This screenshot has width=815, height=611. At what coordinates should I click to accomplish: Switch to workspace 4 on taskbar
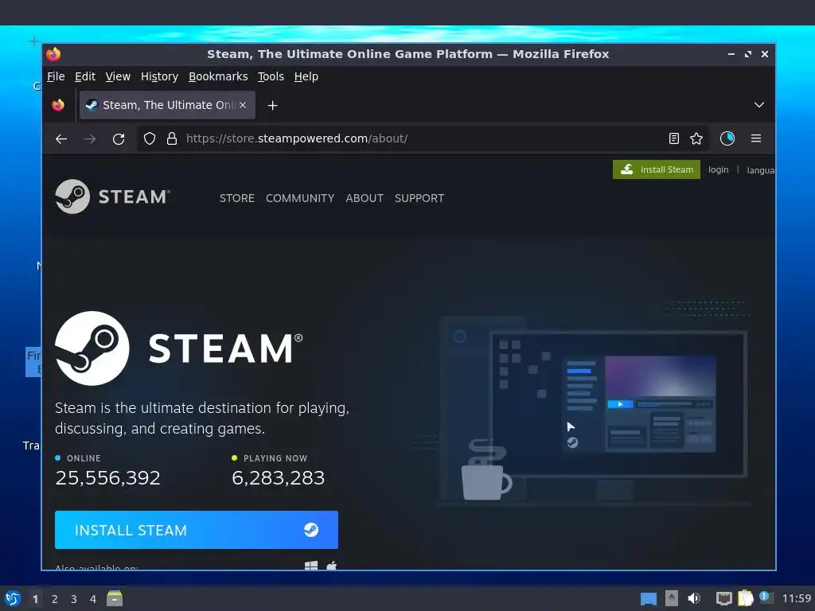pyautogui.click(x=93, y=599)
